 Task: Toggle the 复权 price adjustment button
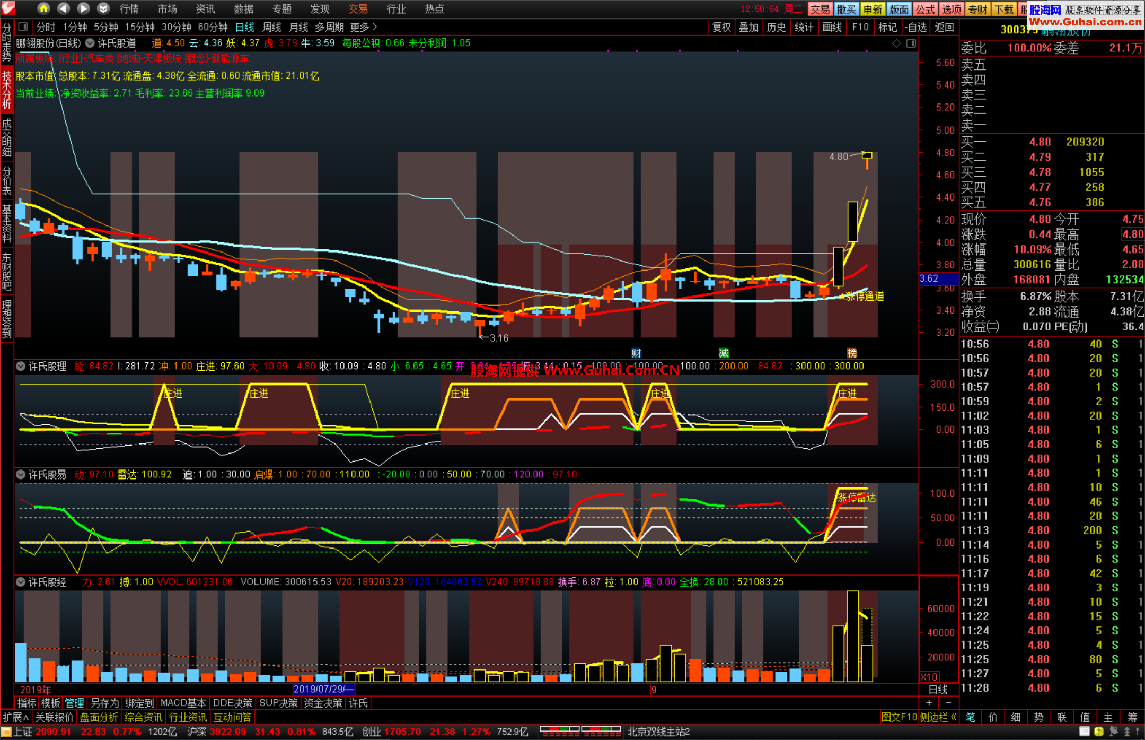(721, 27)
